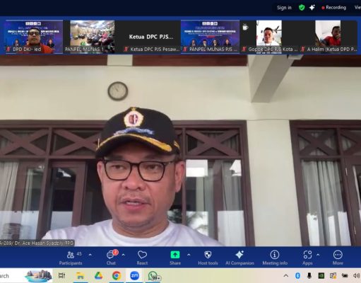Open the Participants panel

pyautogui.click(x=71, y=258)
